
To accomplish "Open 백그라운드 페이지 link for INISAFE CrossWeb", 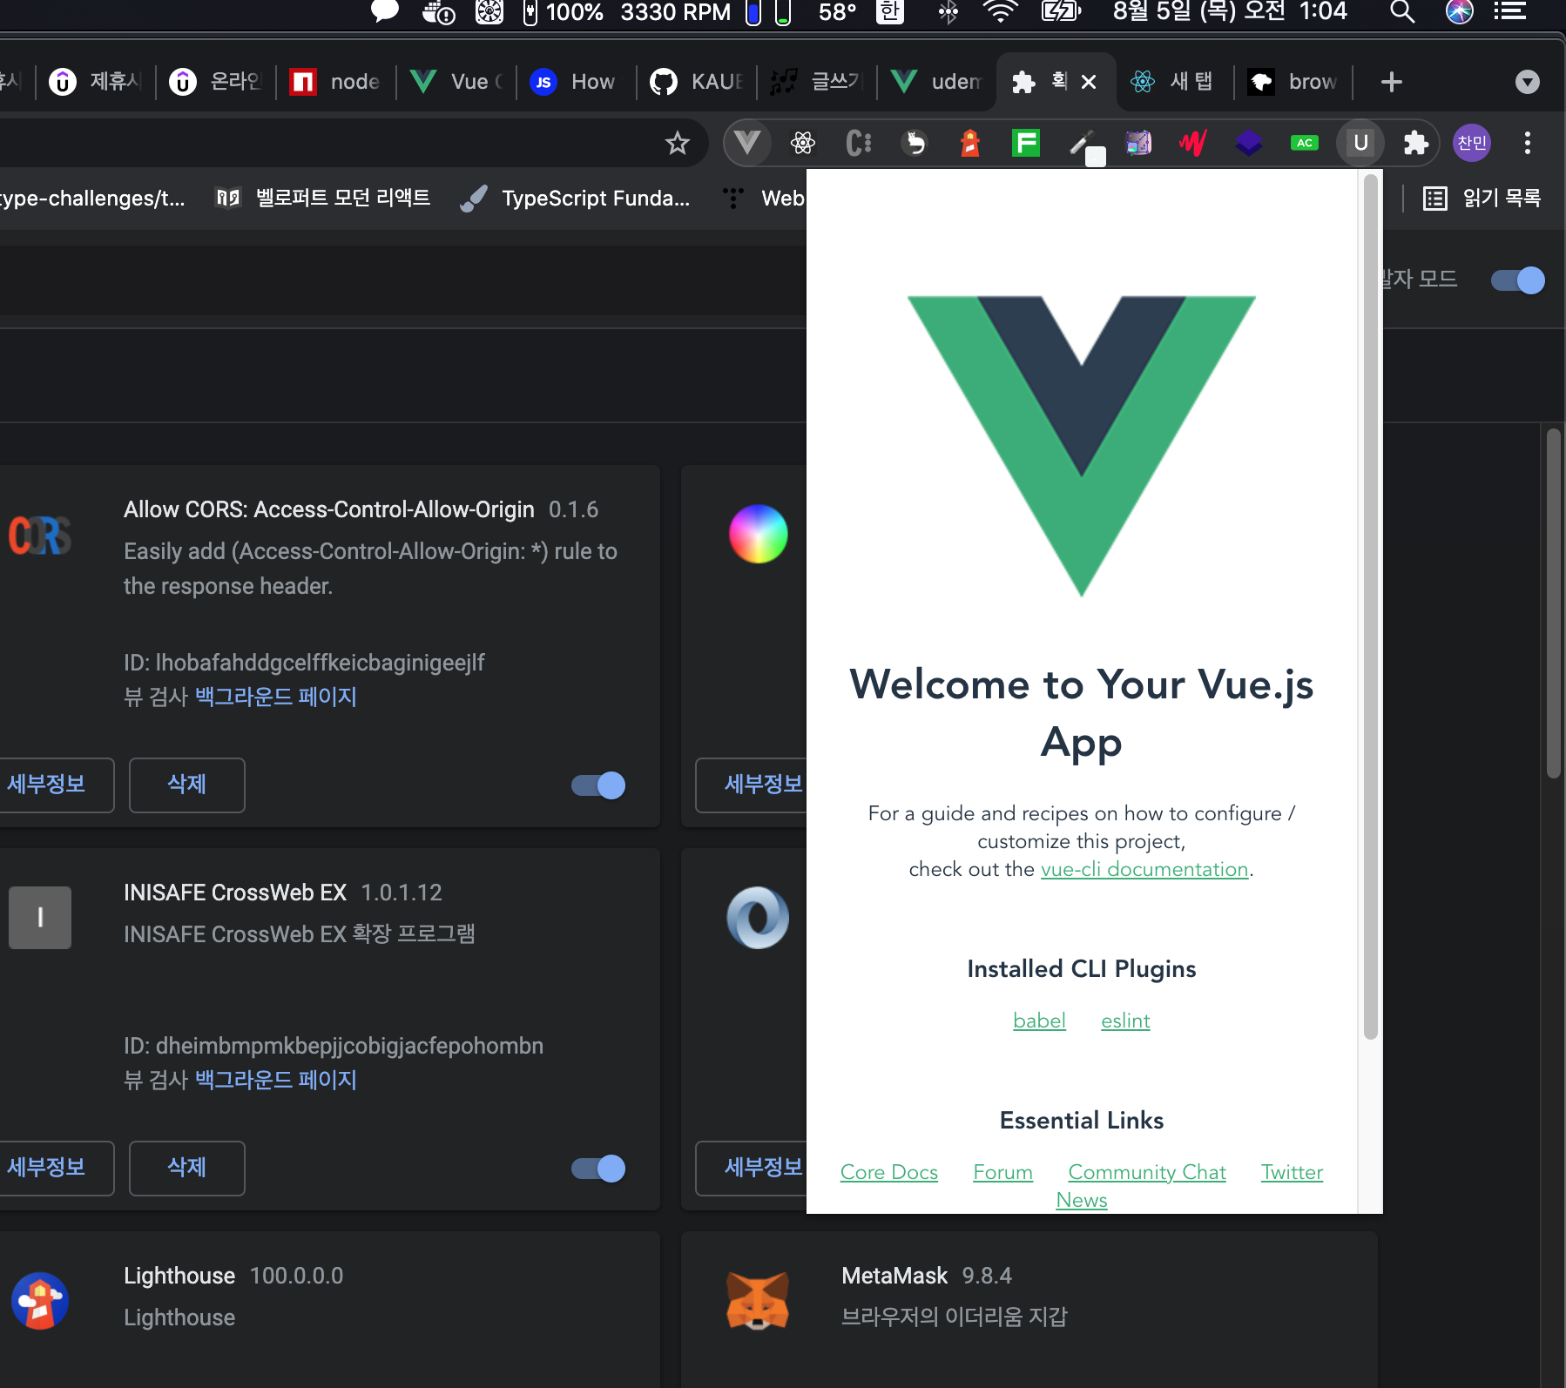I will 276,1080.
